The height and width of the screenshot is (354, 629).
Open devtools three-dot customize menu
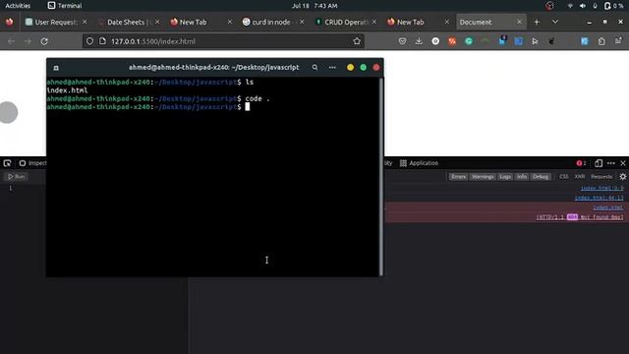[x=611, y=163]
